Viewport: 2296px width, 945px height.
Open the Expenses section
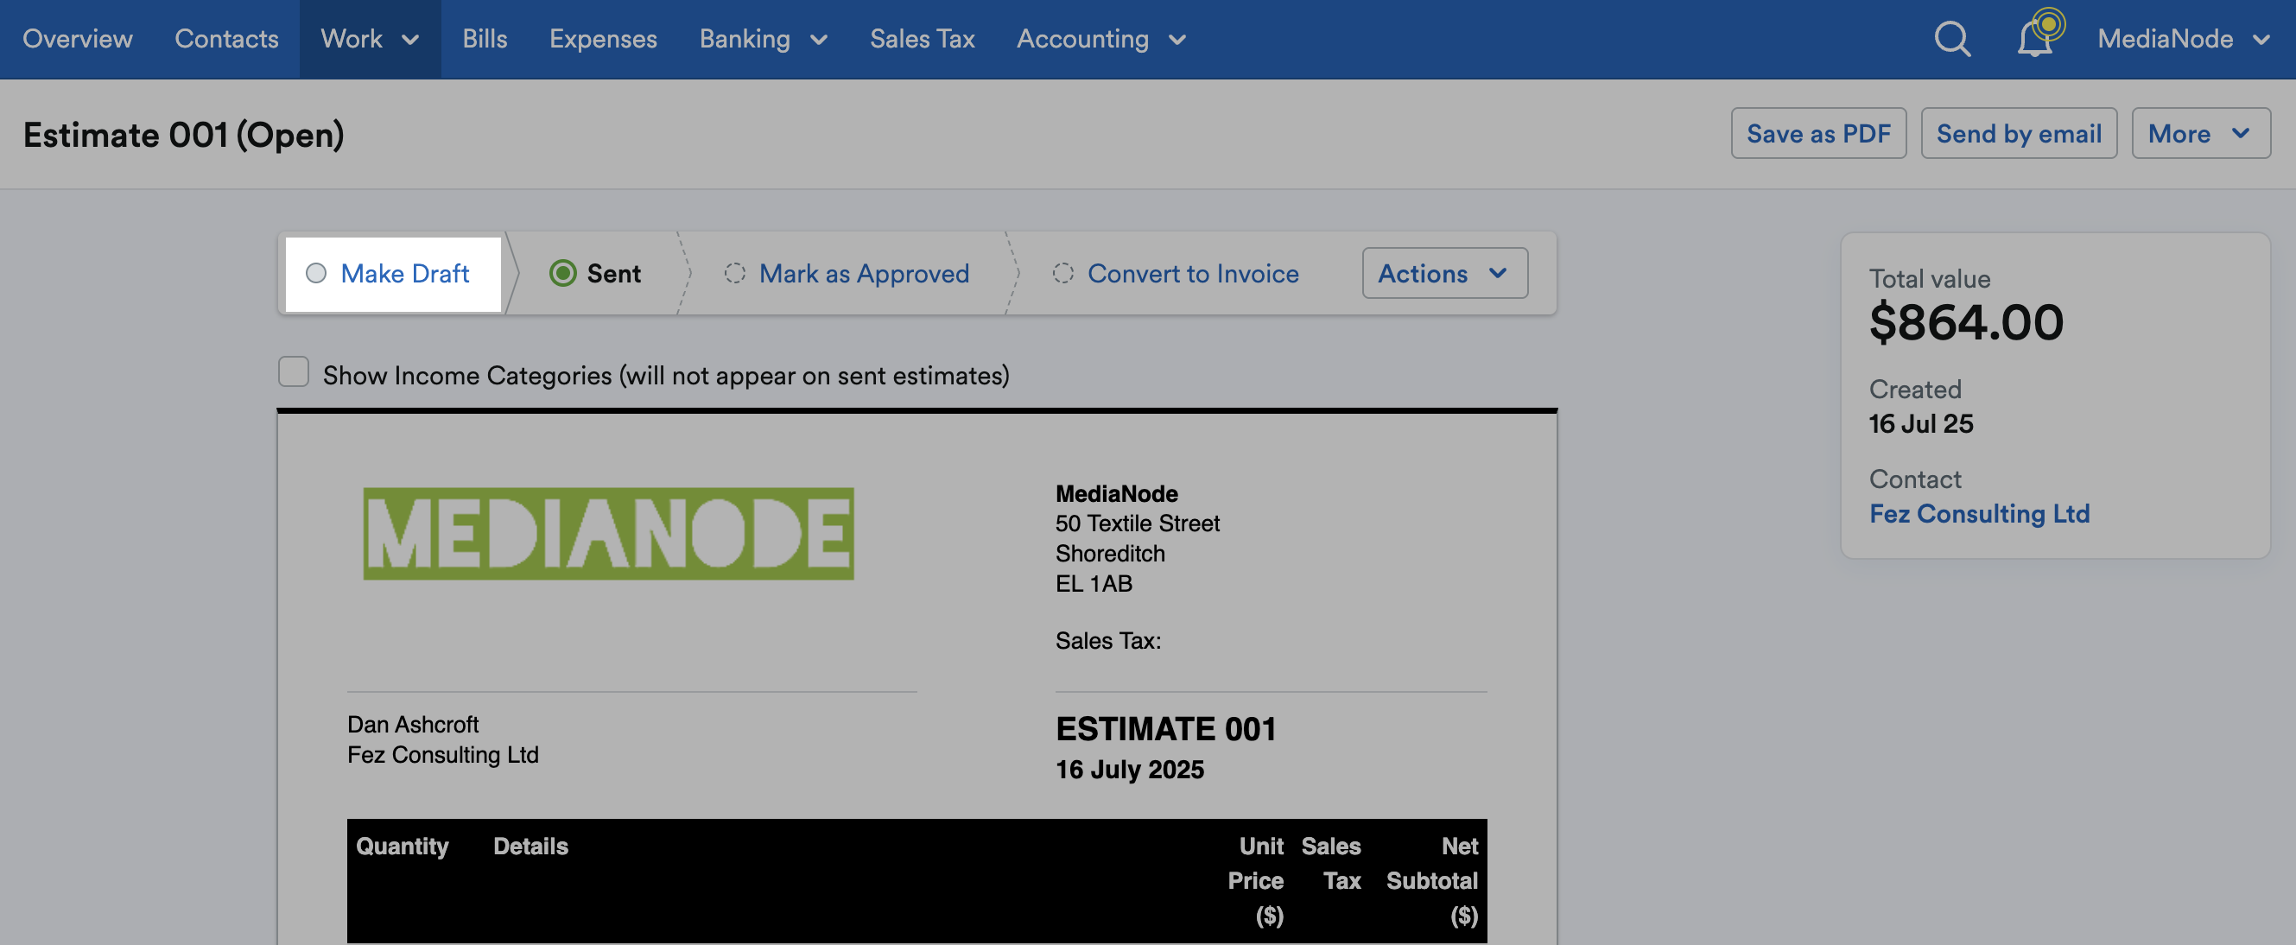(603, 39)
